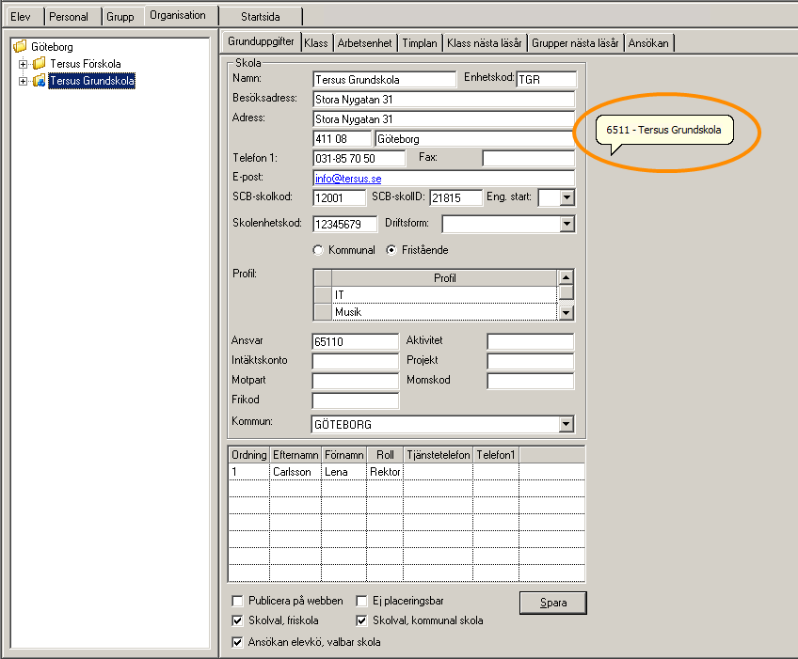The height and width of the screenshot is (659, 798).
Task: Toggle Ansökan elevkö, valbar skola checkbox
Action: pos(237,642)
